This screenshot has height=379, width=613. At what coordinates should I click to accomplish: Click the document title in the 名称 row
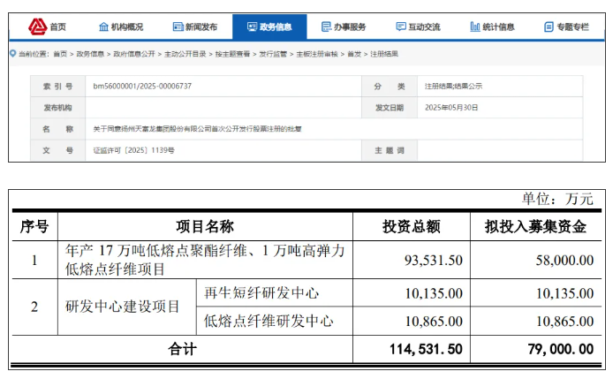point(197,129)
